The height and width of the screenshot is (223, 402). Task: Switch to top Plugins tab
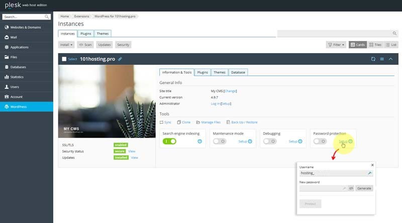[85, 34]
